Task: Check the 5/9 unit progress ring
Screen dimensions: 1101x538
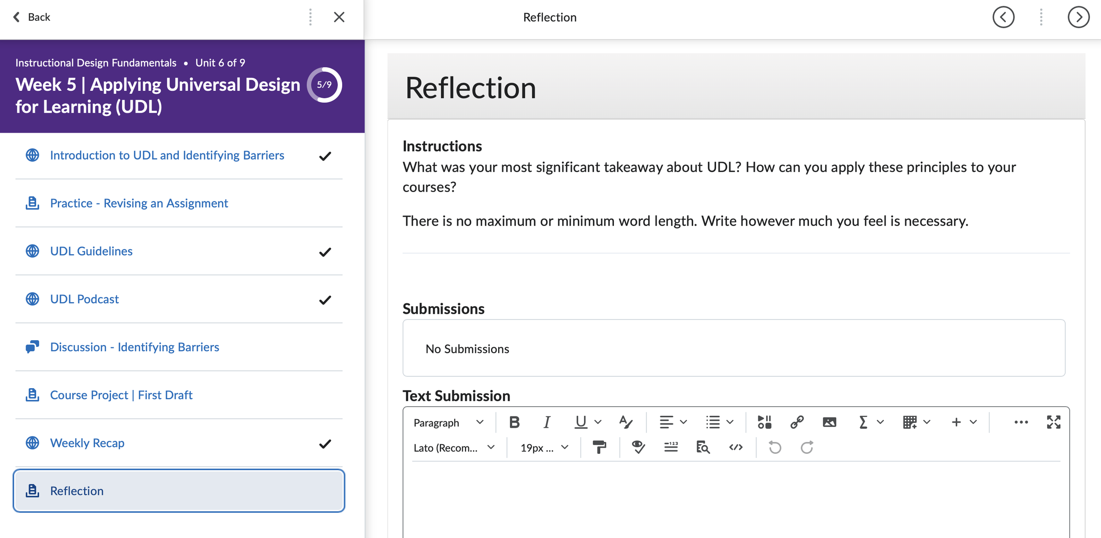Action: click(325, 85)
